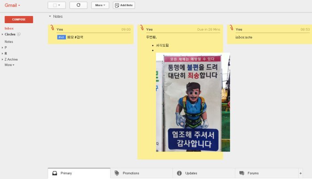
Task: Switch to the Updates tab
Action: point(204,173)
